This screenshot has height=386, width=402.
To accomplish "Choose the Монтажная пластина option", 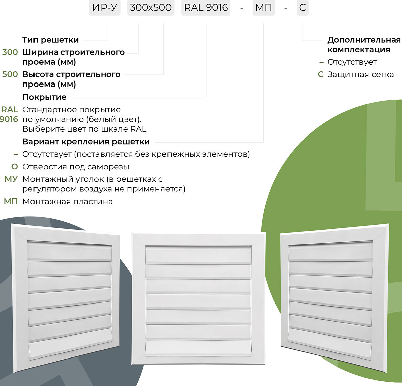I will (67, 202).
